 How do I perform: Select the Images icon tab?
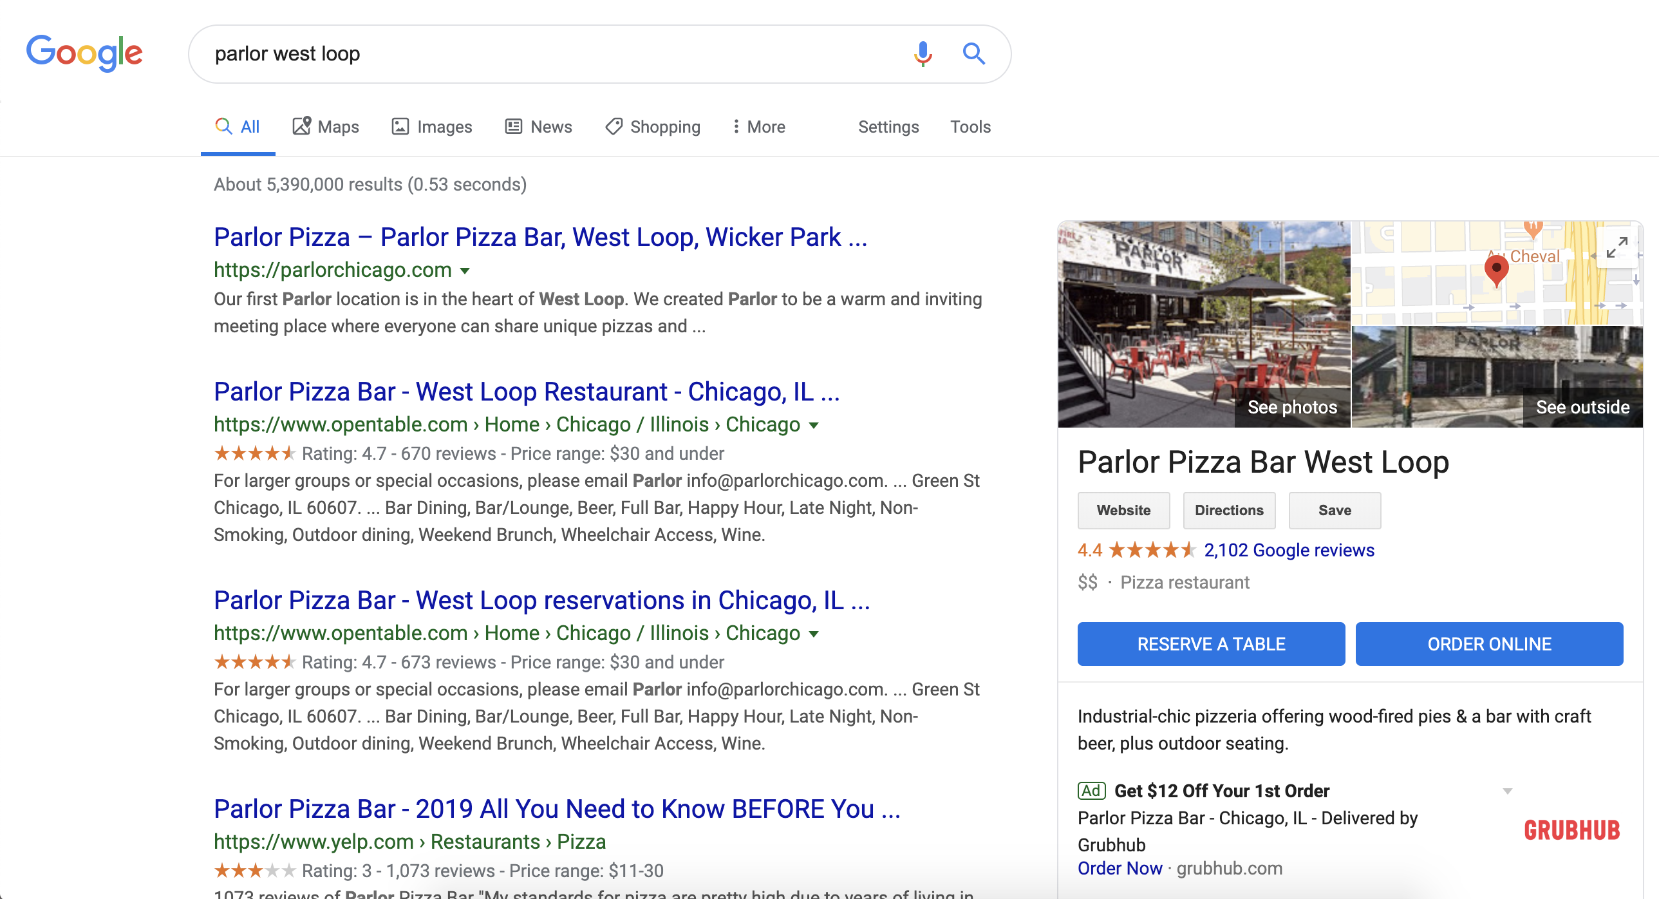pos(400,126)
